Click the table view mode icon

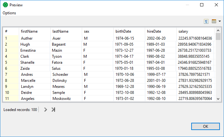214,21
